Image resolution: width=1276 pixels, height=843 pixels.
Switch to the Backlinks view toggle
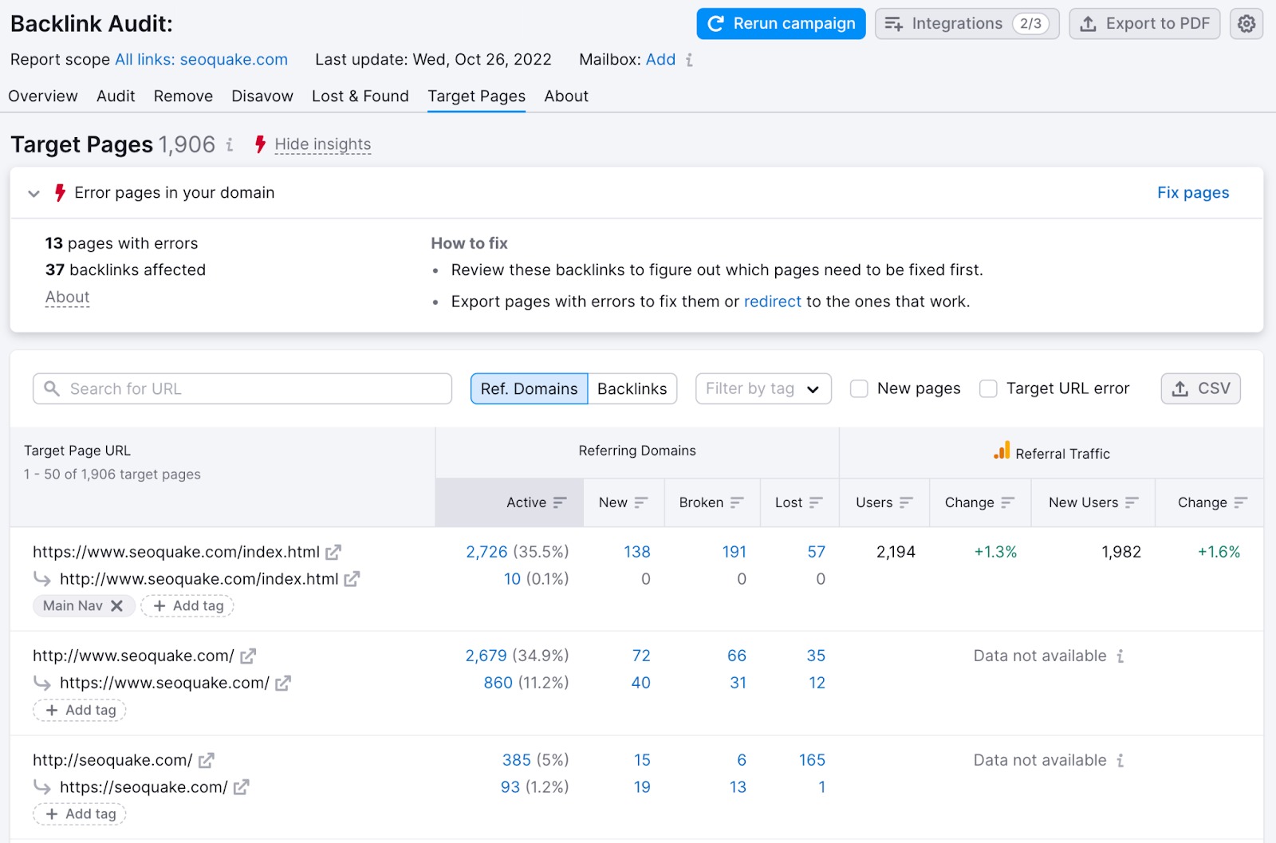(x=632, y=388)
